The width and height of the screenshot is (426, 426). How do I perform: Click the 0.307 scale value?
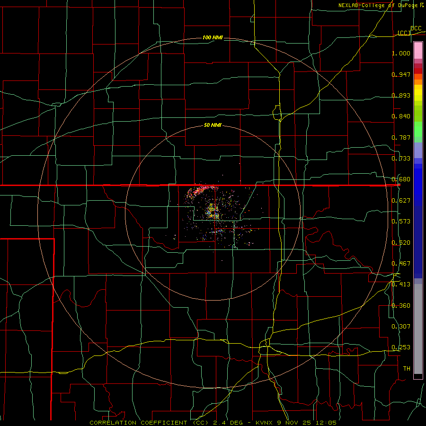coord(401,327)
